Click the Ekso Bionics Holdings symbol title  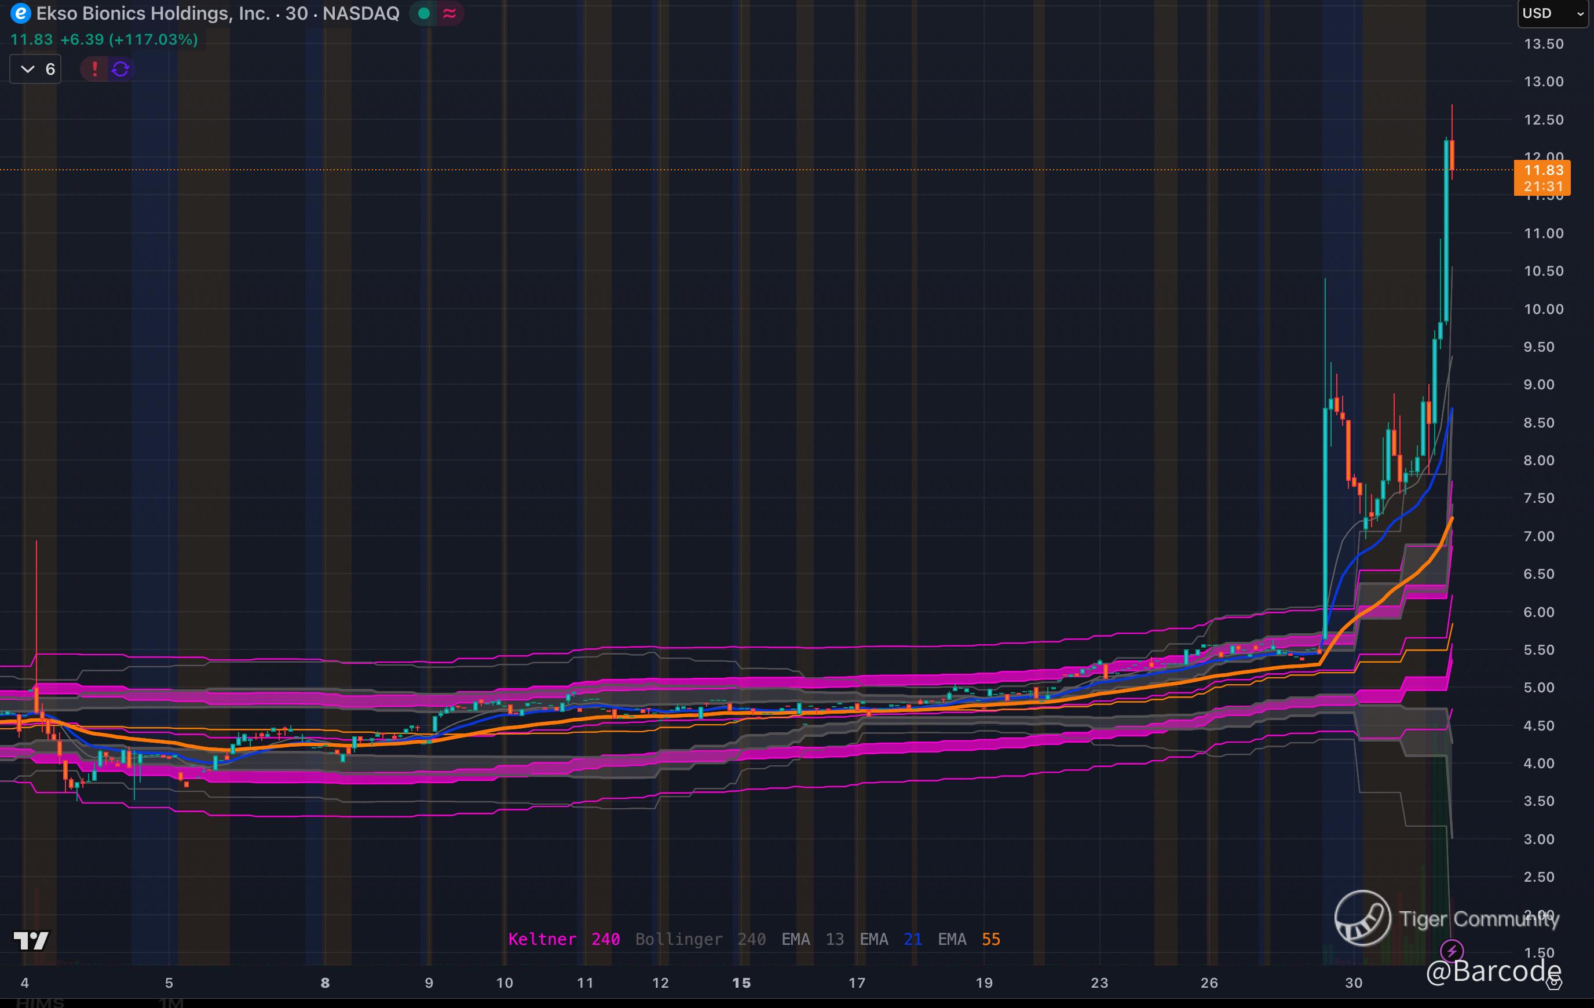pyautogui.click(x=153, y=13)
